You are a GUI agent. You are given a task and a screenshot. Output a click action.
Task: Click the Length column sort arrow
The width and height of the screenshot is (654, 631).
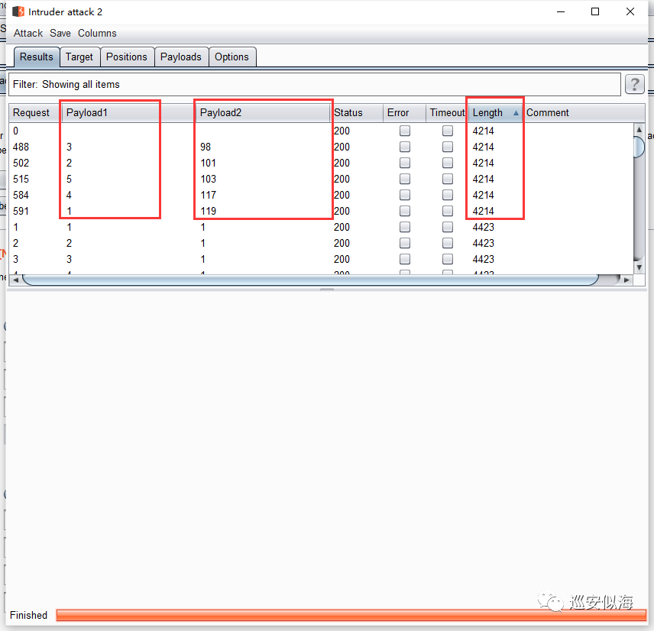point(516,112)
